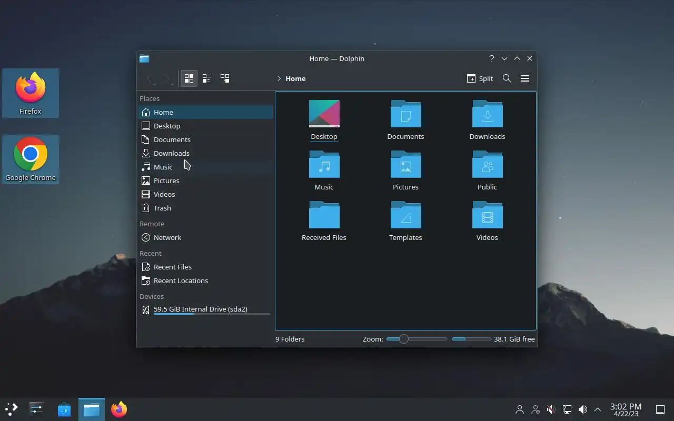Switch to Icons view mode
The height and width of the screenshot is (421, 674).
click(x=189, y=78)
